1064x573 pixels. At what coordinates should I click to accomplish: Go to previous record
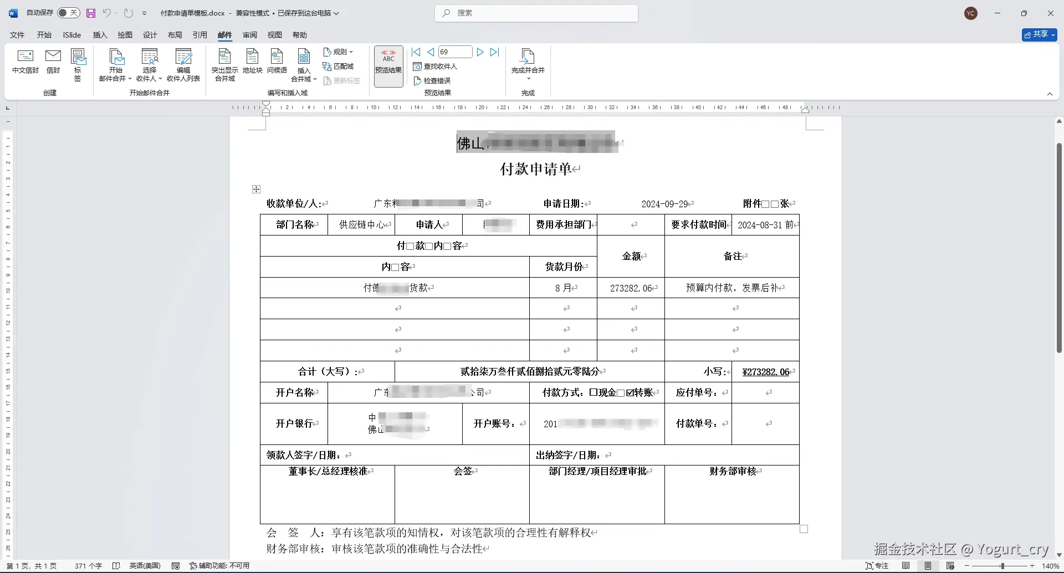[430, 52]
